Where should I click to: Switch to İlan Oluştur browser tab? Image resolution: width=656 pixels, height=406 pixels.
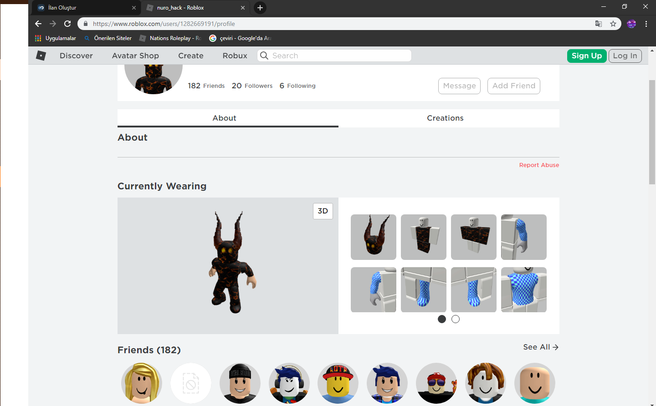(87, 8)
